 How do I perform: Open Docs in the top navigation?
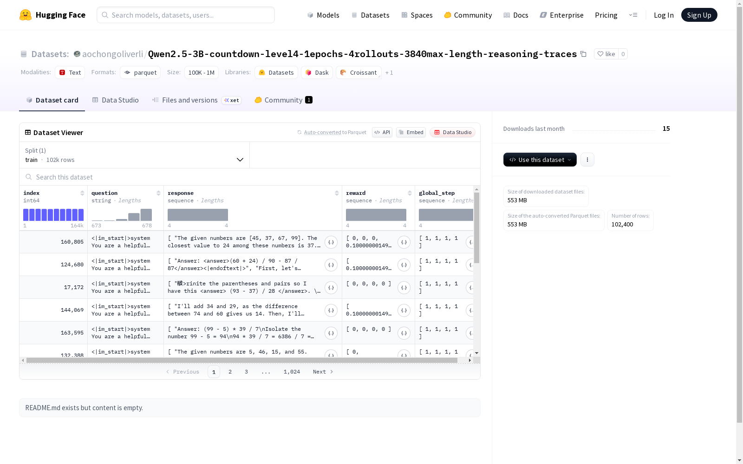[x=516, y=15]
